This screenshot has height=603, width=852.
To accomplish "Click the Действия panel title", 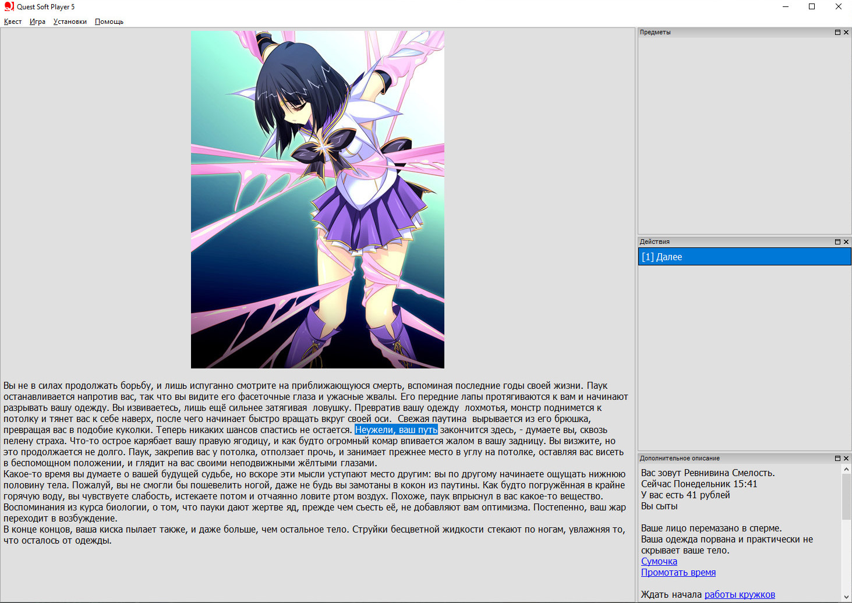I will pyautogui.click(x=655, y=242).
